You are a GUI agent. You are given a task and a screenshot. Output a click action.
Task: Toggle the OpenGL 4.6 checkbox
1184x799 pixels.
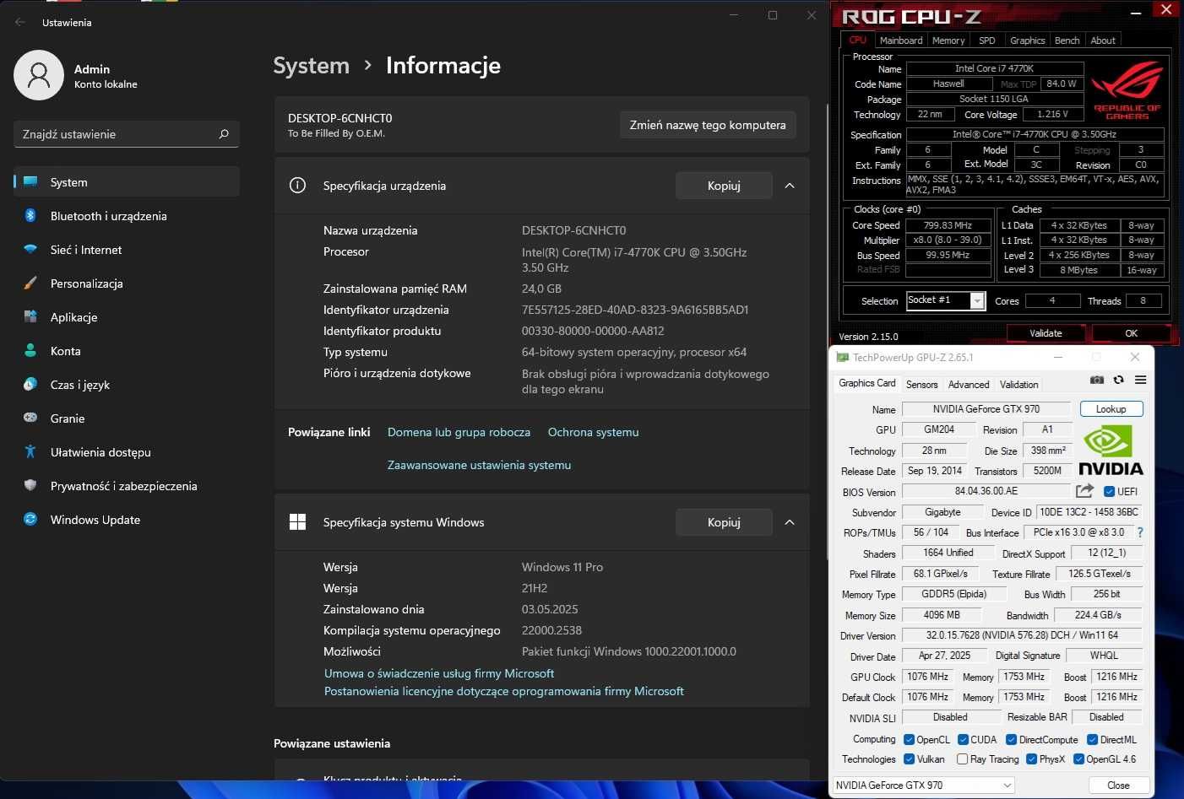click(x=1078, y=759)
